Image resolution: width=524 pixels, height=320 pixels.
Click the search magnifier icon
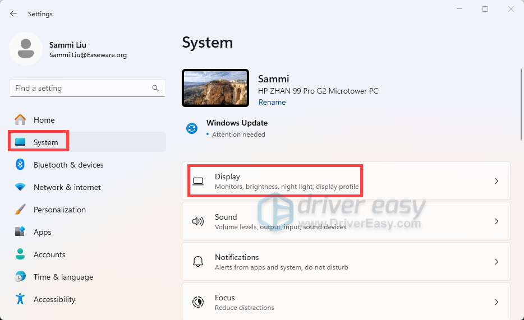[155, 88]
